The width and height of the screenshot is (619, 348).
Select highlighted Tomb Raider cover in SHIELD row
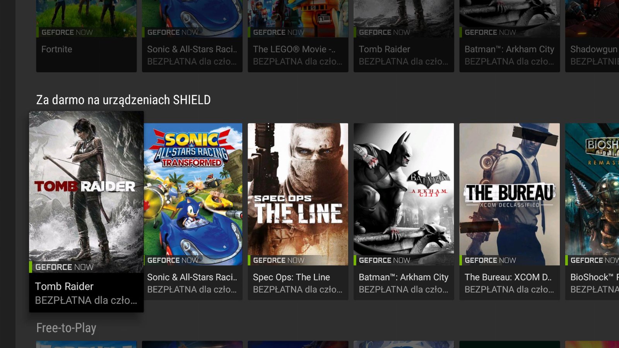tap(86, 192)
